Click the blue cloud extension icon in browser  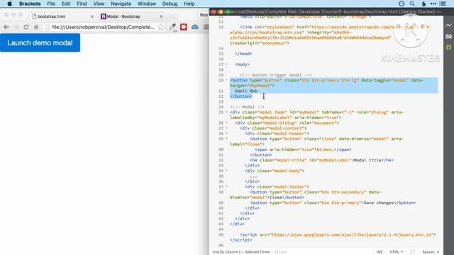point(195,27)
